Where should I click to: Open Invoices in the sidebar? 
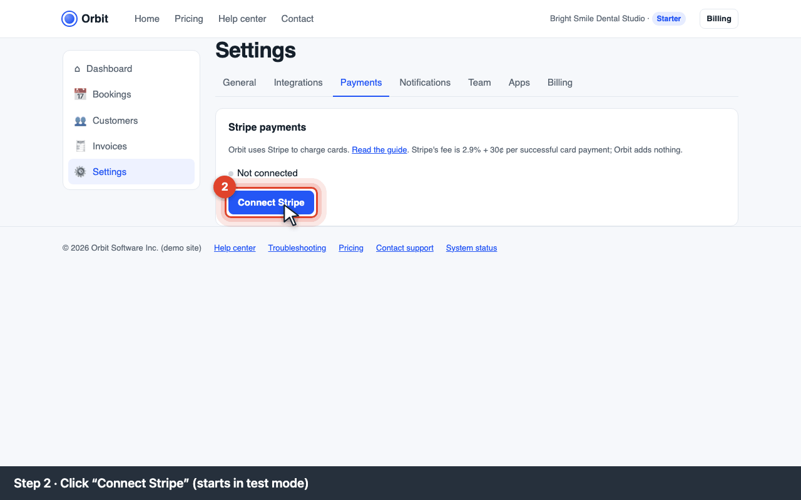(131, 146)
